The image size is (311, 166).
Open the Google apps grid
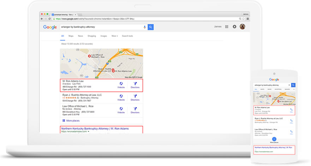[227, 27]
